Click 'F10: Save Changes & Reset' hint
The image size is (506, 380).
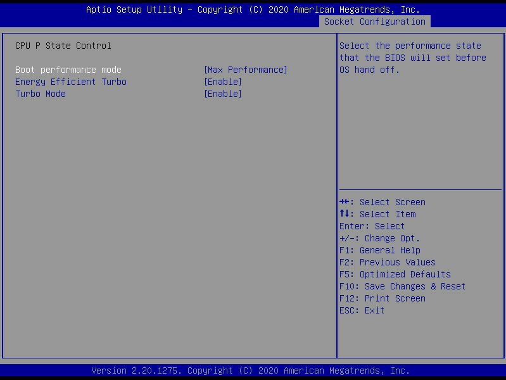point(402,286)
